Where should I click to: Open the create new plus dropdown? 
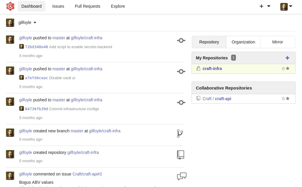(265, 6)
